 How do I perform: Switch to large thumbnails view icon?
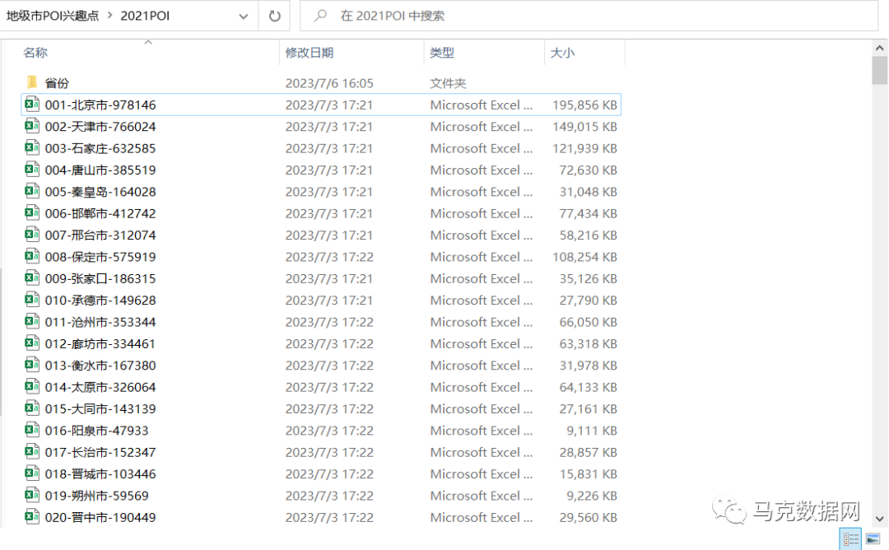pyautogui.click(x=873, y=538)
